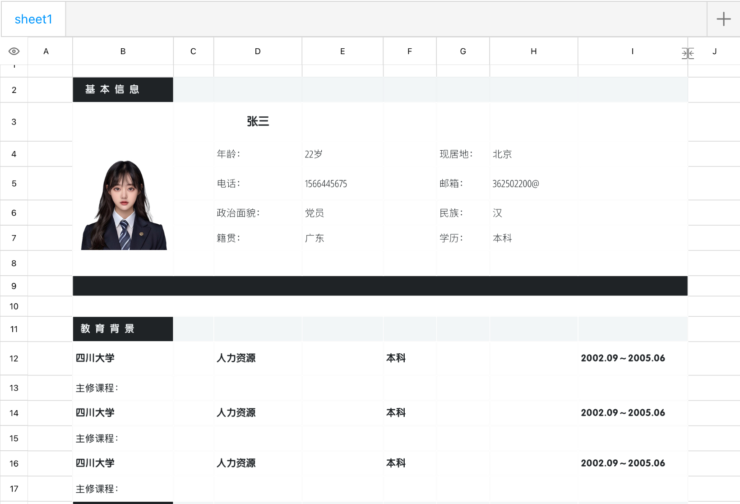Select column G header

tap(463, 51)
